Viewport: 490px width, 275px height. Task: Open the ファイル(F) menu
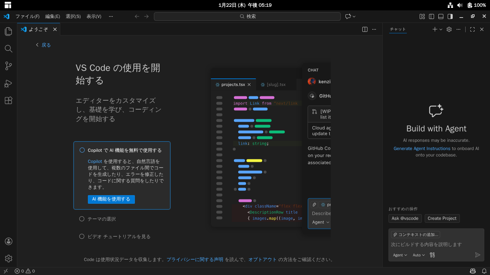coord(27,16)
